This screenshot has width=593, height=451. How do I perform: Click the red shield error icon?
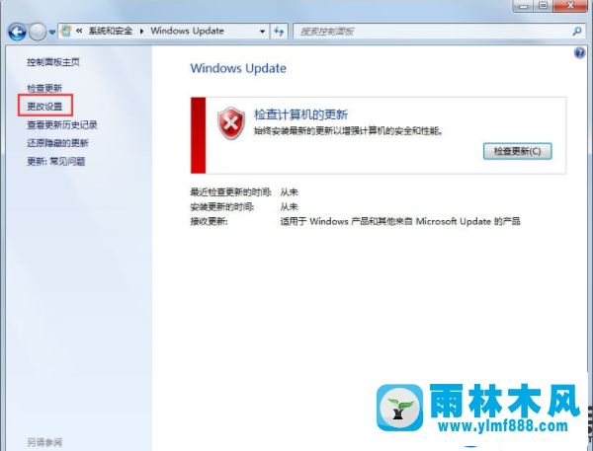[x=231, y=122]
